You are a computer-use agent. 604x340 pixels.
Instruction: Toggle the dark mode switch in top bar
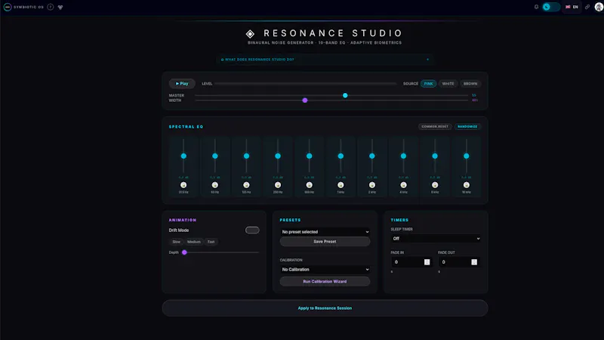(x=551, y=7)
